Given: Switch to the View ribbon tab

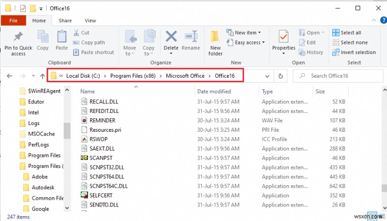Looking at the screenshot, I should 90,21.
